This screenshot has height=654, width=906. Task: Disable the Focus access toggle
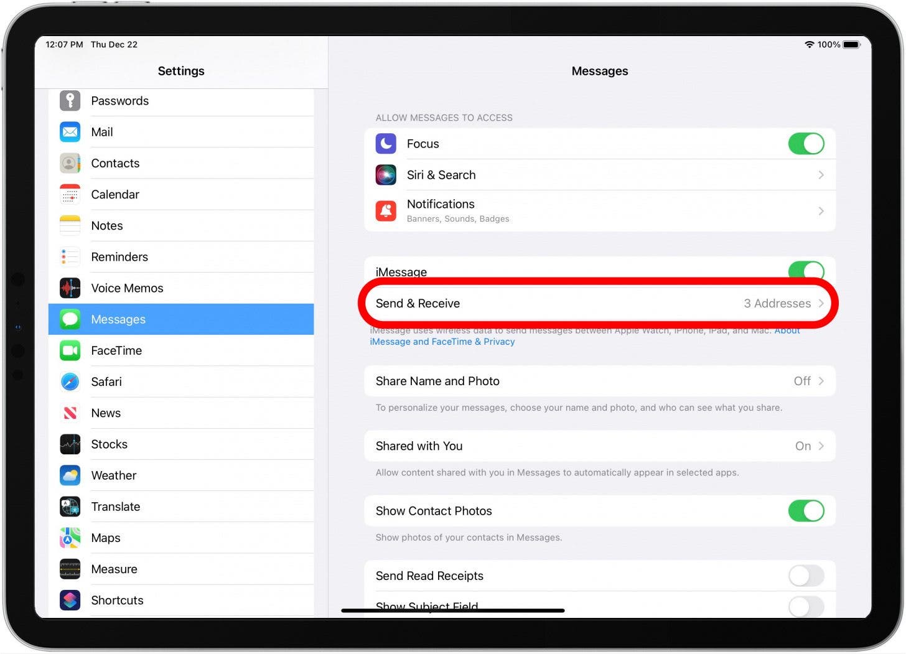[806, 144]
